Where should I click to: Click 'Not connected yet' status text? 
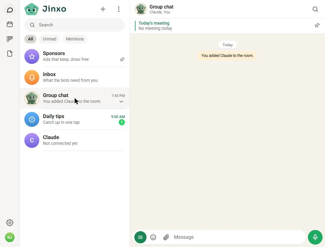[60, 143]
